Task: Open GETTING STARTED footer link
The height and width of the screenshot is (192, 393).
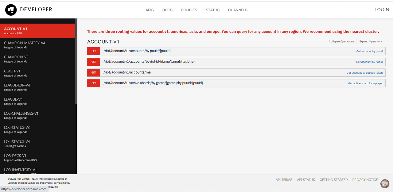Action: coord(334,180)
